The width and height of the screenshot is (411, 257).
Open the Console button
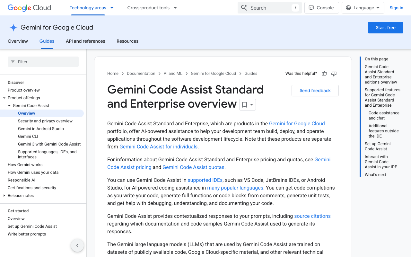click(321, 8)
